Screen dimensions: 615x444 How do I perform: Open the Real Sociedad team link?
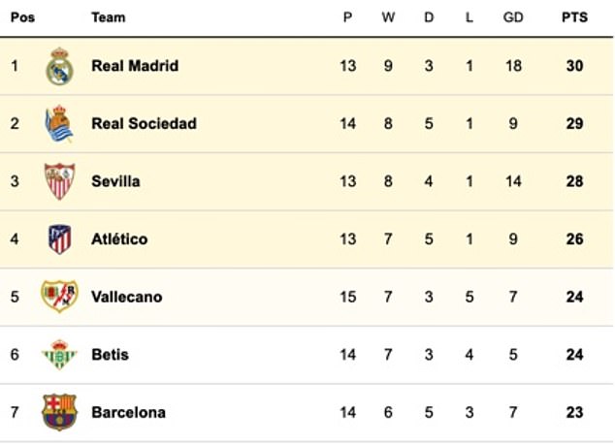click(x=144, y=124)
